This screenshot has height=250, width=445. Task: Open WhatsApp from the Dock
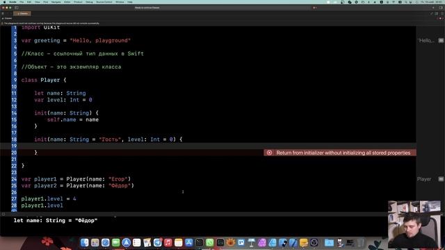[x=210, y=242]
